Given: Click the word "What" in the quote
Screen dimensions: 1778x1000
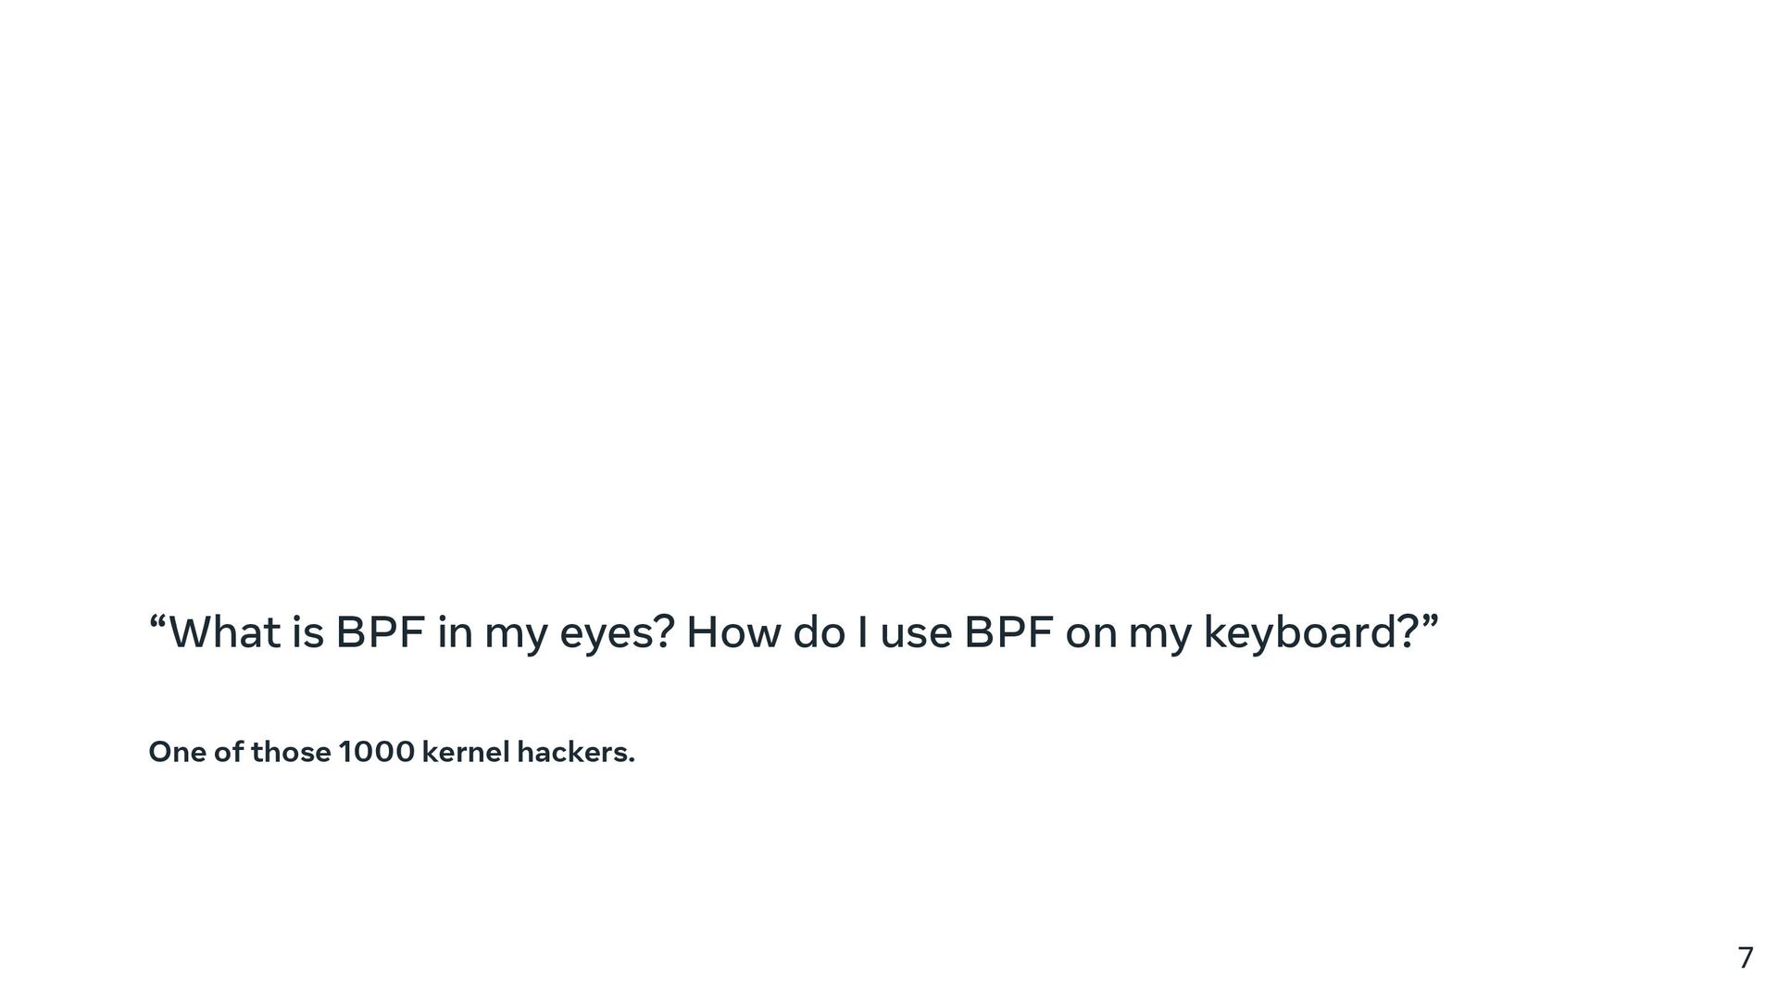Looking at the screenshot, I should click(225, 632).
